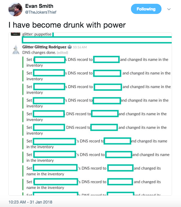Click the "DNS changes done." message text

coord(39,53)
